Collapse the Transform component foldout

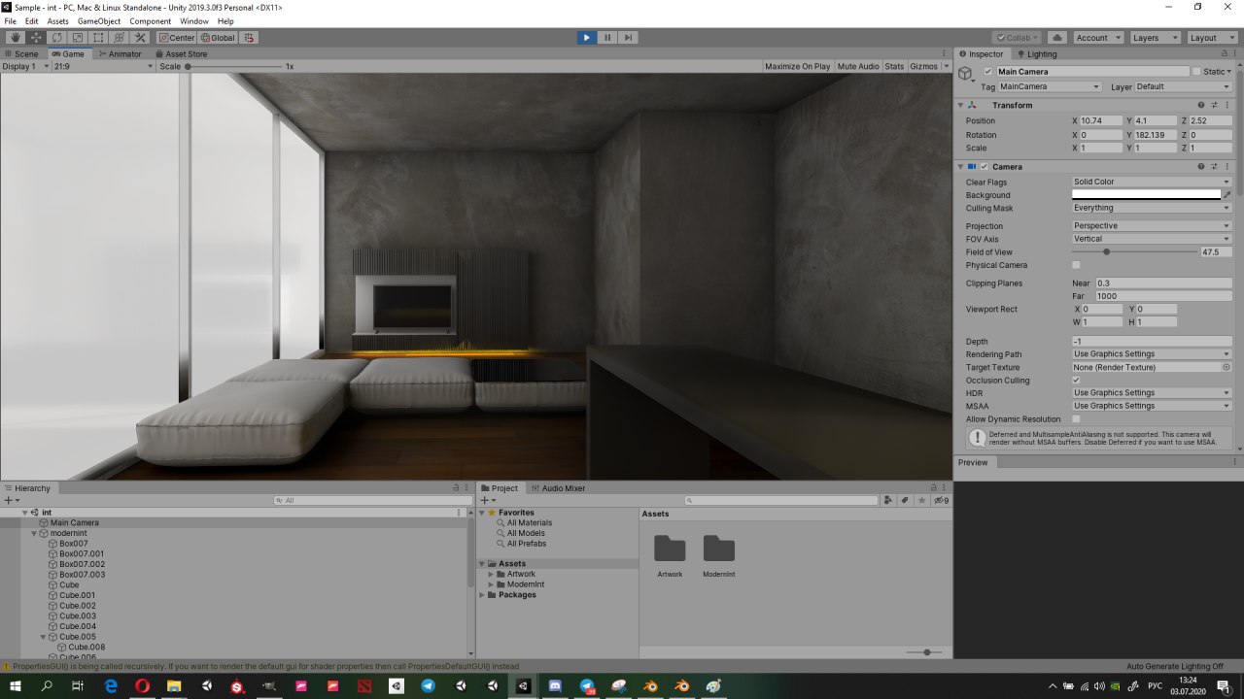point(961,105)
